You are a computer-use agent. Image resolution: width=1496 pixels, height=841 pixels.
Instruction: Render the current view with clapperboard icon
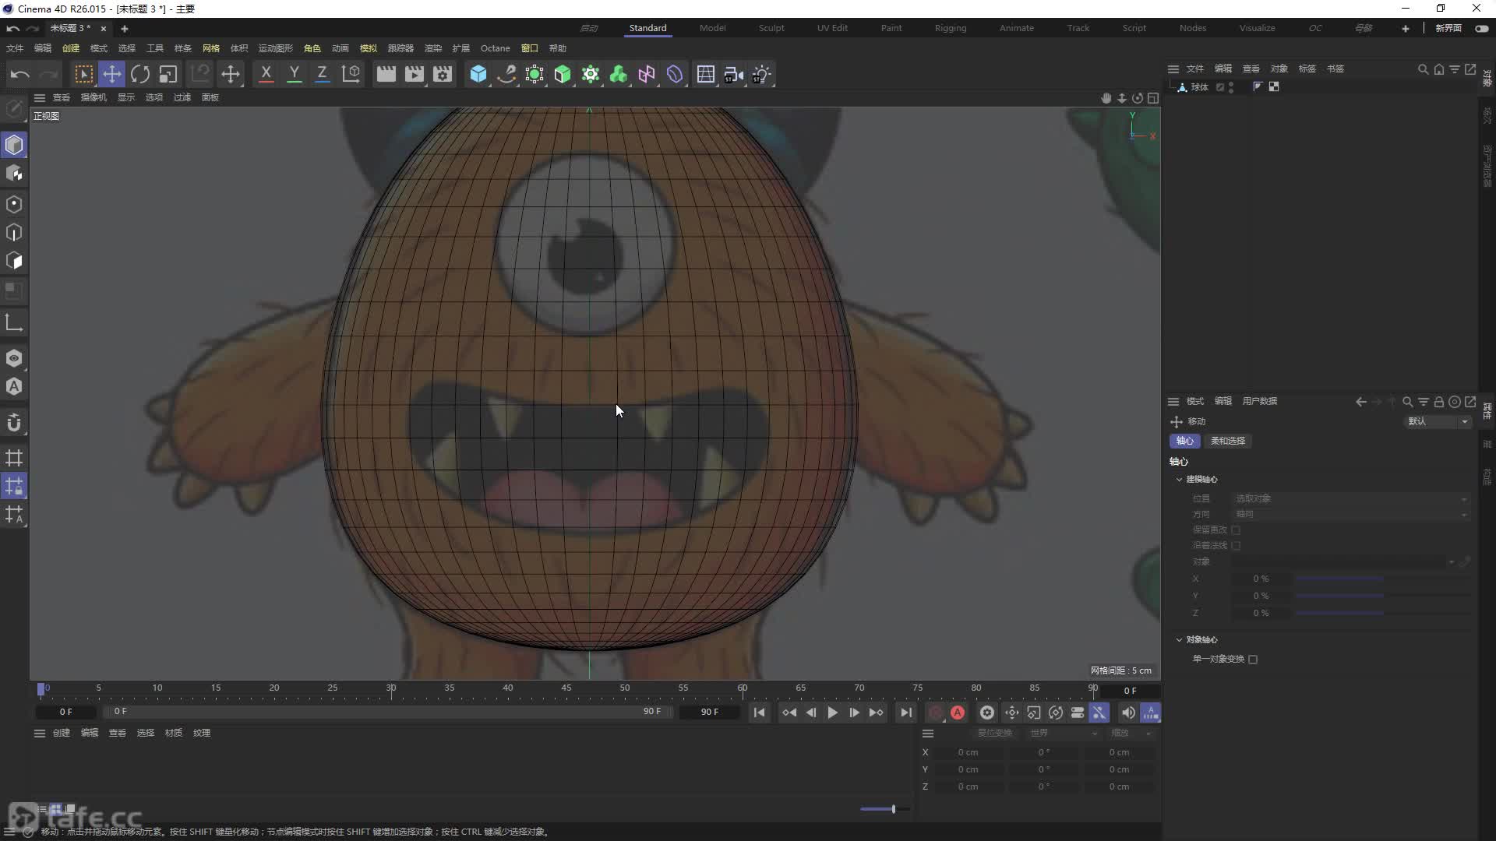point(386,74)
